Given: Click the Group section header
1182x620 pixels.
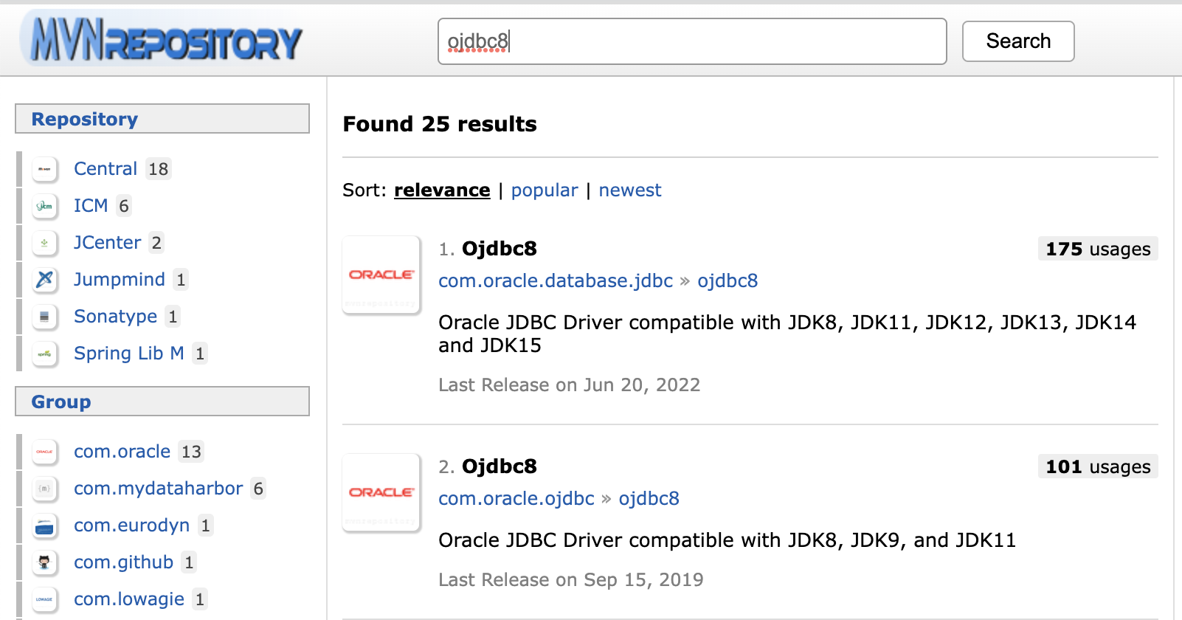Looking at the screenshot, I should coord(162,402).
